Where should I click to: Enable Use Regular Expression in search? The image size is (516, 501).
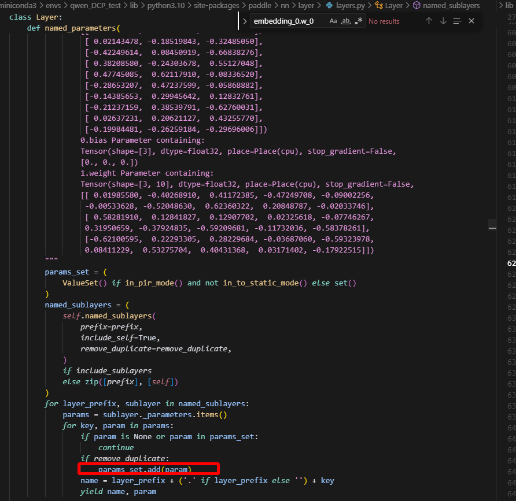point(359,21)
